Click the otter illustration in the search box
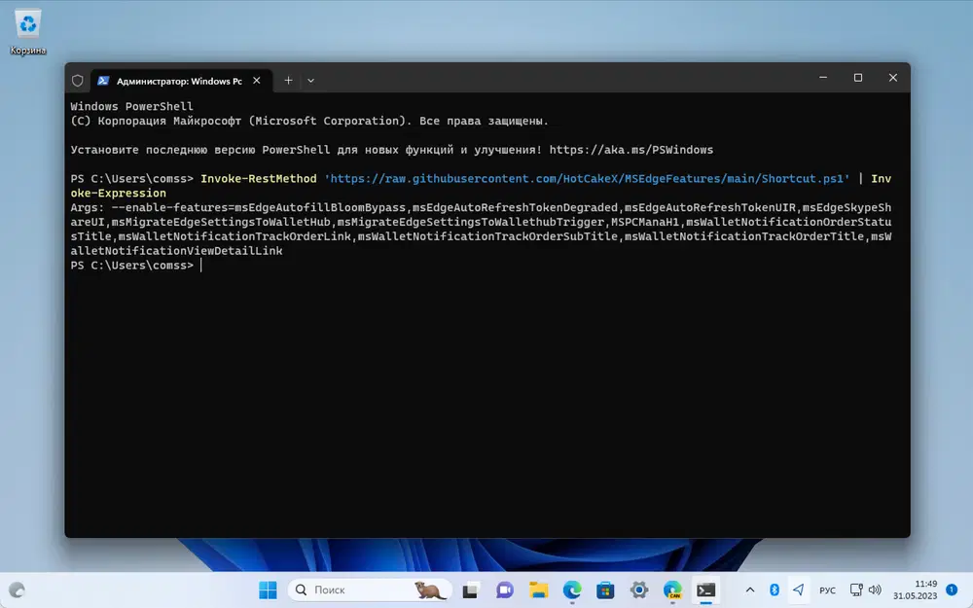 click(x=430, y=590)
